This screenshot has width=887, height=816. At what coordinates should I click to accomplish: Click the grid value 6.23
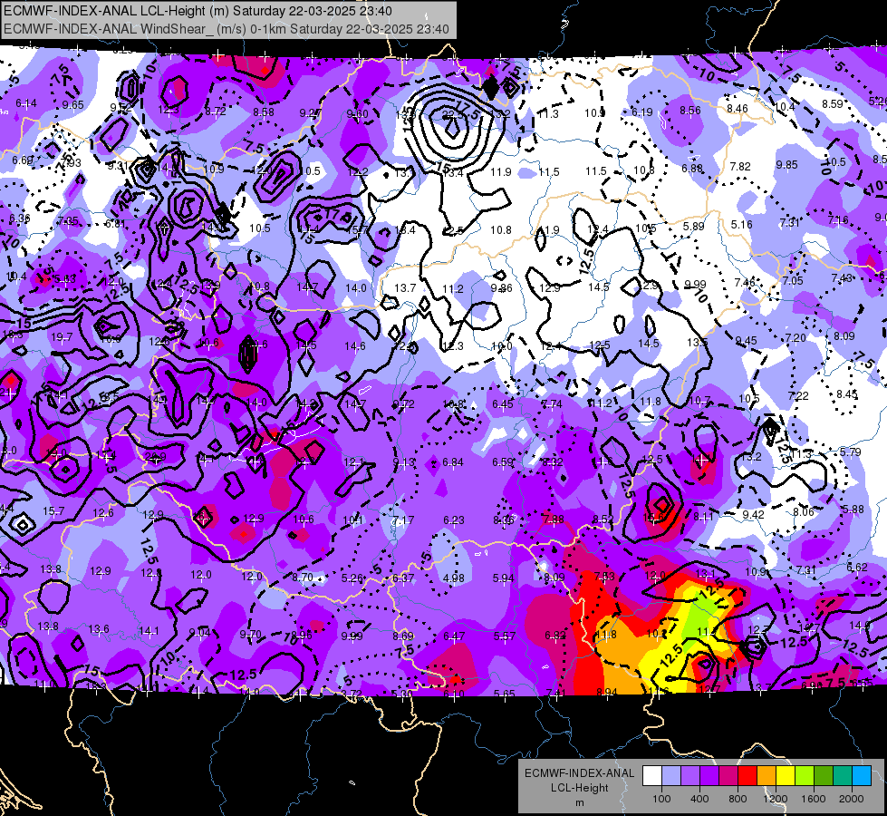coord(454,520)
